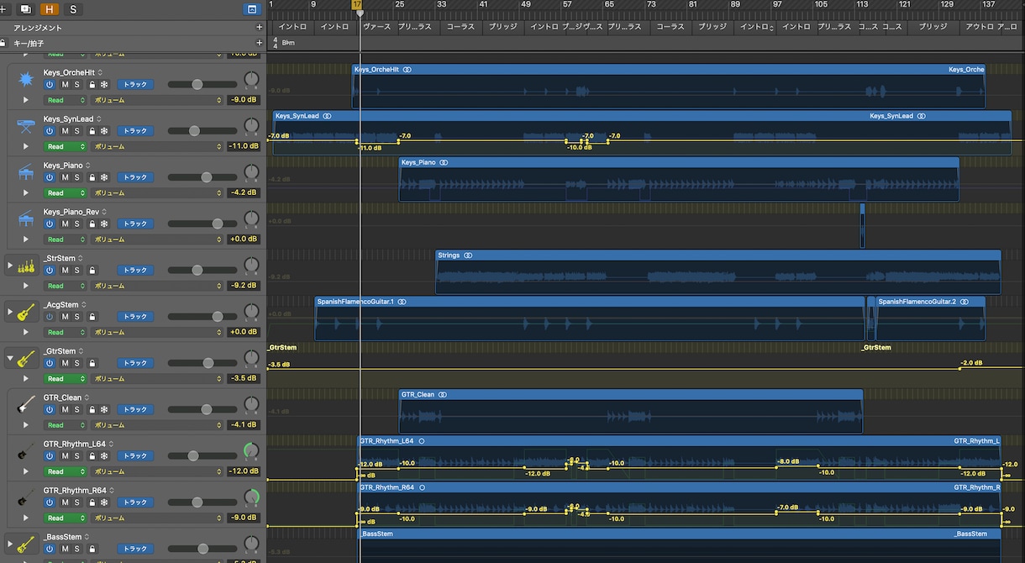1025x563 pixels.
Task: Freeze the Keys_OrcheHit track with snowflake icon
Action: point(104,85)
